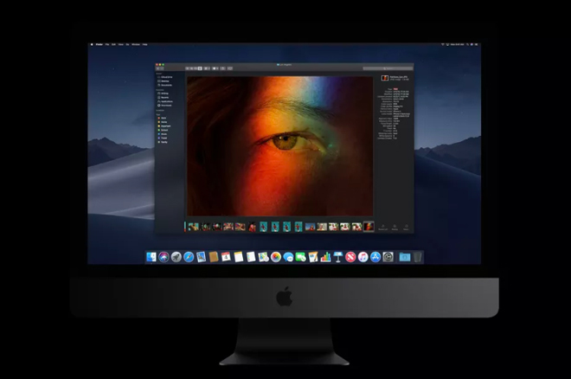This screenshot has height=379, width=571.
Task: Open Recents in Finder sidebar
Action: pyautogui.click(x=164, y=98)
